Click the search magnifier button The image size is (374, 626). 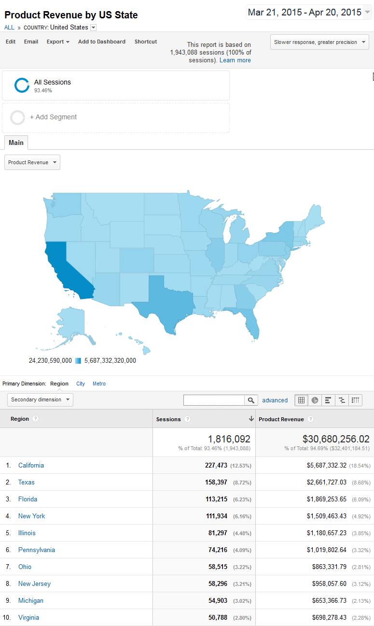251,400
